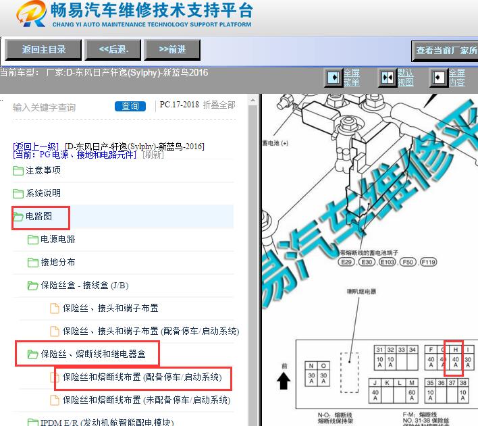Open 保险丝和熔断线布置 (配备停车/启动系统) document

(x=142, y=377)
